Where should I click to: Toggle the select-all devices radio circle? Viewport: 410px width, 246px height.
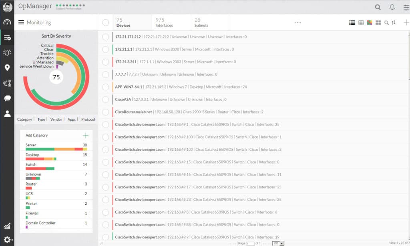pyautogui.click(x=106, y=23)
